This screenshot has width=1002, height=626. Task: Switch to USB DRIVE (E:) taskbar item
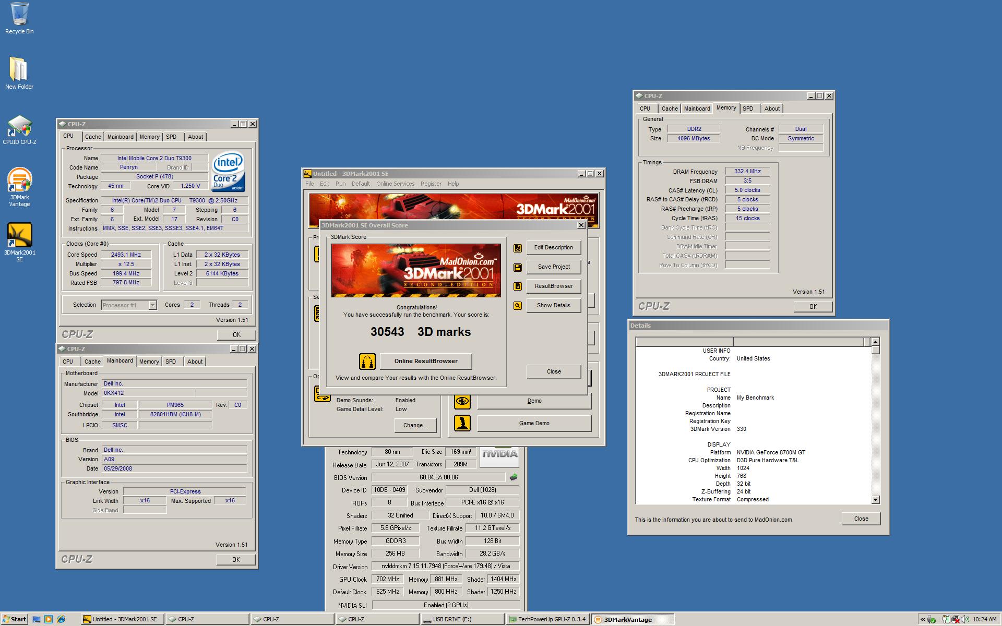coord(462,619)
